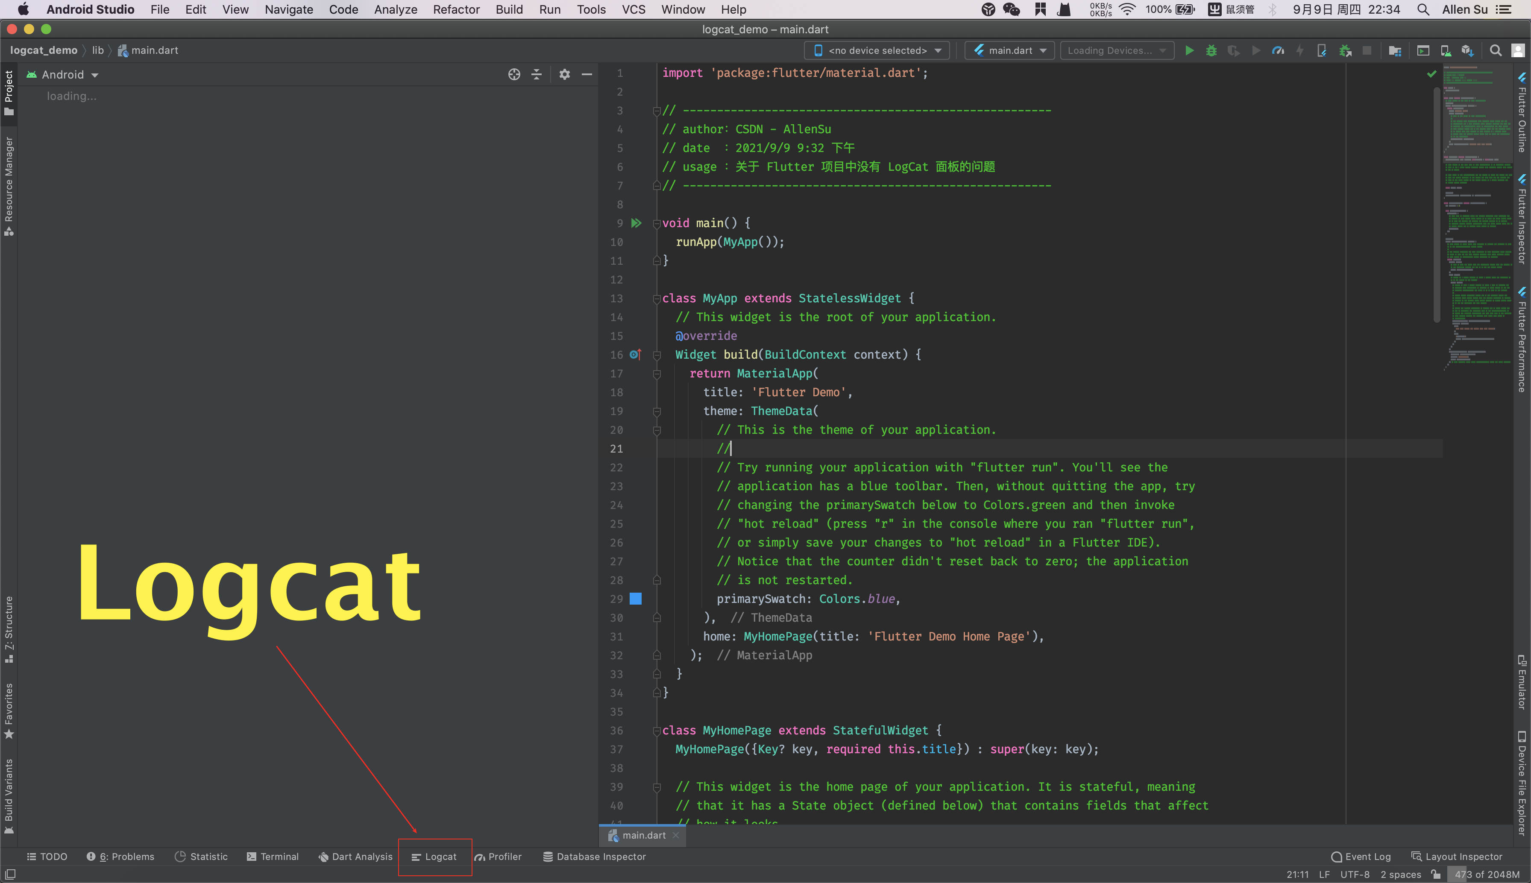Click the green Run app button
This screenshot has height=883, width=1531.
click(x=1189, y=50)
